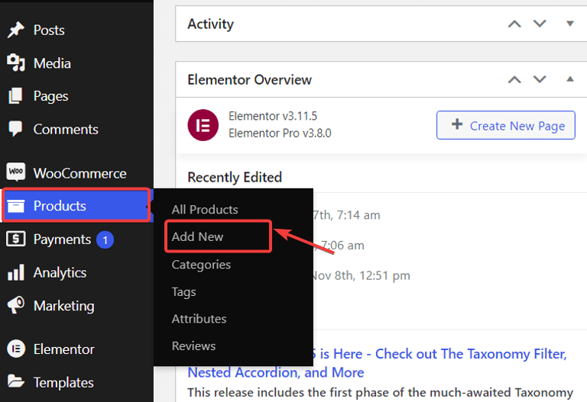Choose Add New from Products submenu

pyautogui.click(x=197, y=236)
